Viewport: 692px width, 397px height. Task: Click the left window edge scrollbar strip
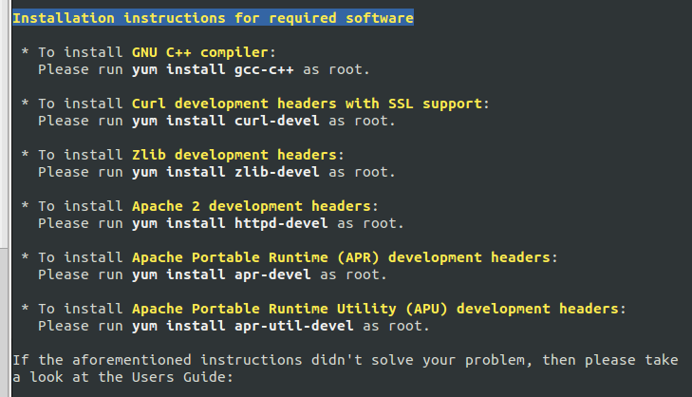point(4,123)
